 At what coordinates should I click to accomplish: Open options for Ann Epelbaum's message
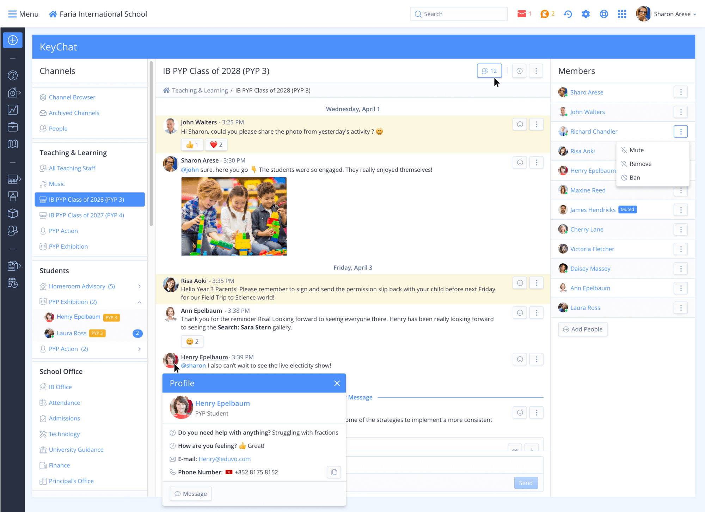click(537, 313)
